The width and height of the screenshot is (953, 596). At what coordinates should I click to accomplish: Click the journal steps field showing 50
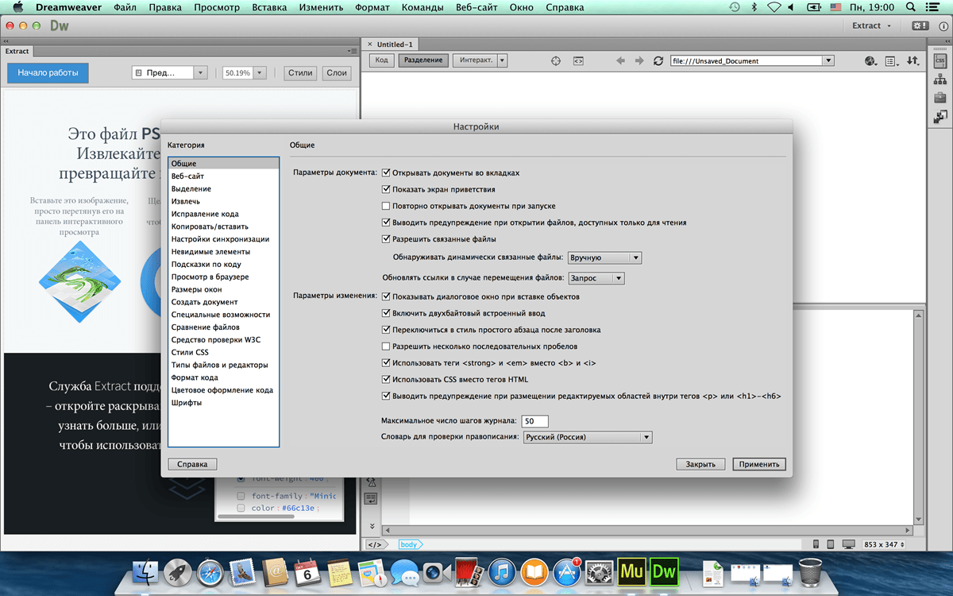click(x=534, y=420)
